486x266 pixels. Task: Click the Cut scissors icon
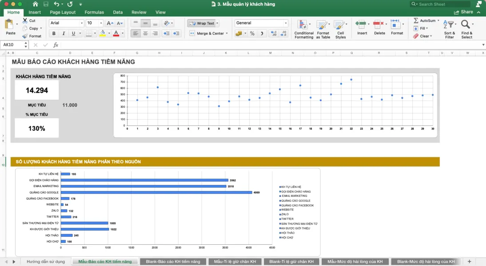25,21
